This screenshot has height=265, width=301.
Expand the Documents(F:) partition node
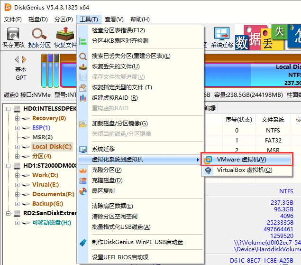click(17, 194)
